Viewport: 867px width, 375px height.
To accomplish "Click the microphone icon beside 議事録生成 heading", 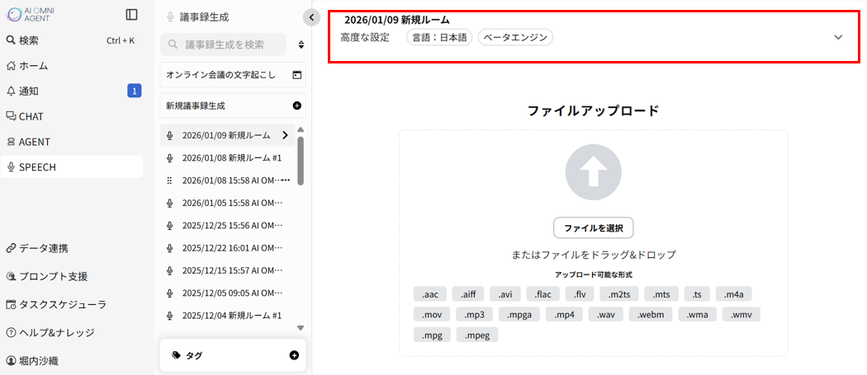I will 170,17.
